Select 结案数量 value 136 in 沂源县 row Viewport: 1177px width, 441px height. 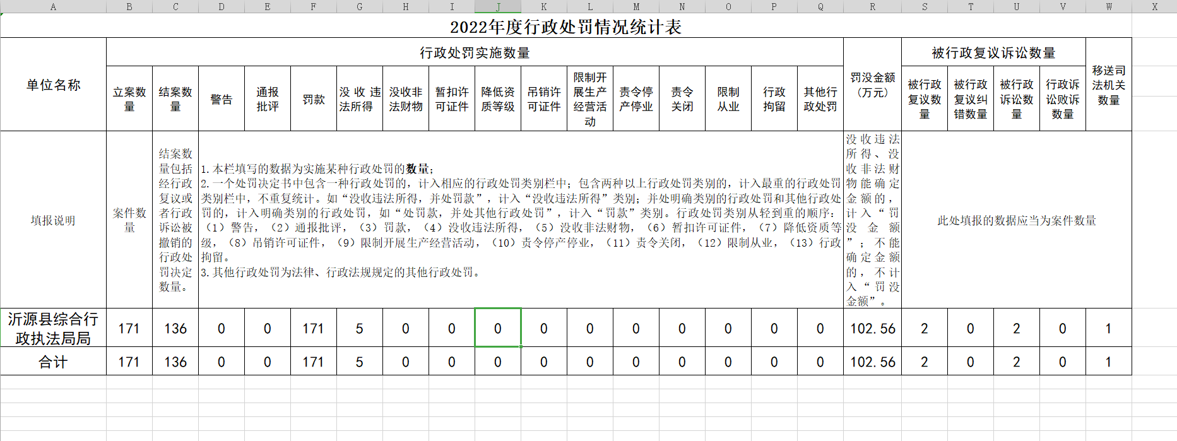(x=175, y=328)
